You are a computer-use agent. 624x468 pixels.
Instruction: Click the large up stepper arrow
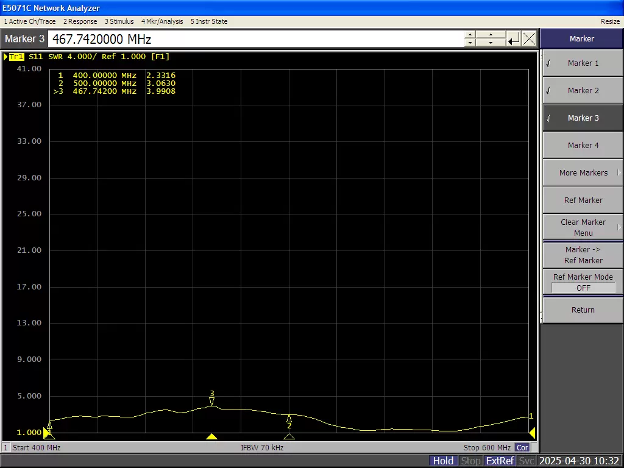[x=491, y=35]
